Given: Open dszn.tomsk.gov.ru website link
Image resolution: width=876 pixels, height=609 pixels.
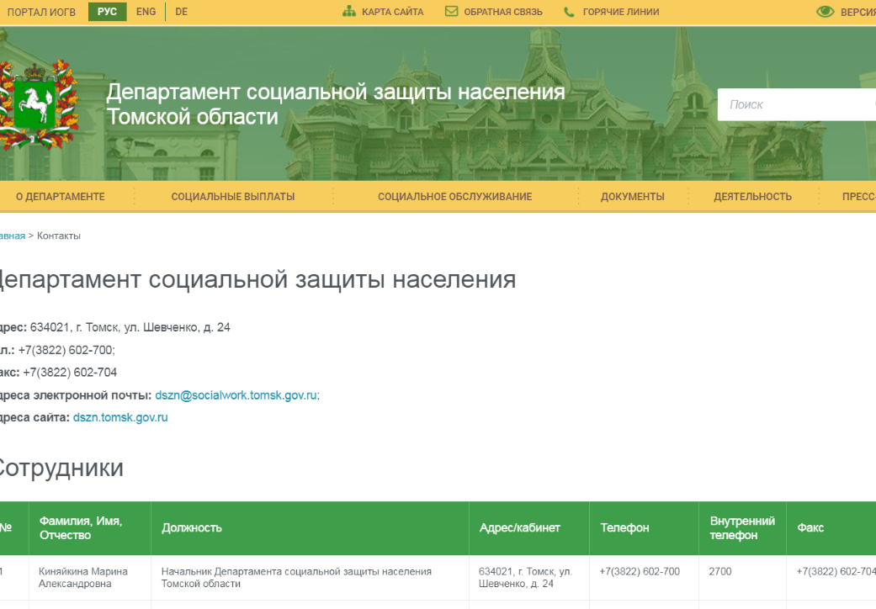Looking at the screenshot, I should pyautogui.click(x=120, y=417).
